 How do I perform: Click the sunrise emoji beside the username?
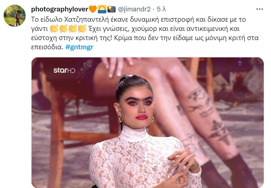[102, 9]
